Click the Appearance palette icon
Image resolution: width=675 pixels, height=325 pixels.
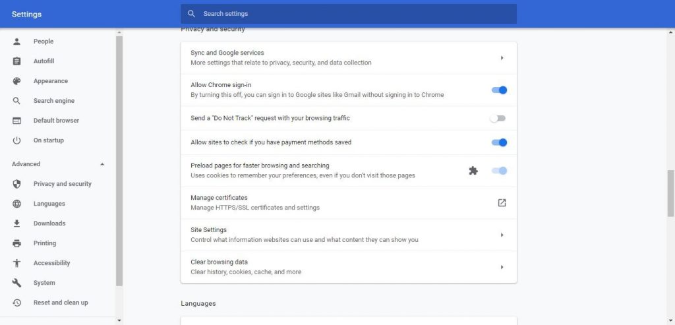coord(16,81)
